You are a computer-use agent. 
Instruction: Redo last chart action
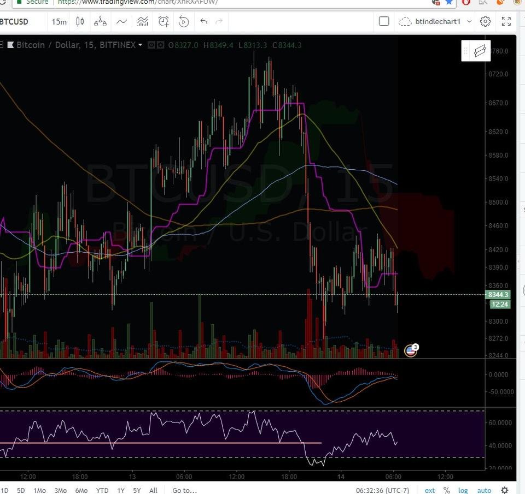click(x=219, y=22)
